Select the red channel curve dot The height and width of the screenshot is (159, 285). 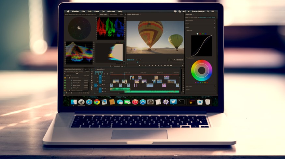tap(200, 33)
